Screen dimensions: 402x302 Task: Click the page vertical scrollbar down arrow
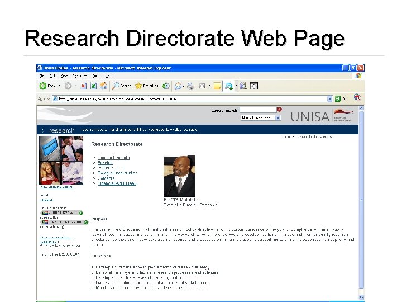pos(361,297)
